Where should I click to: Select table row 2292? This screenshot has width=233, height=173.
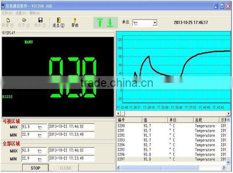[x=171, y=135]
